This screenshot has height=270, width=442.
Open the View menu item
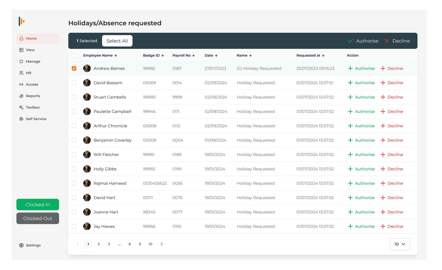[x=38, y=50]
